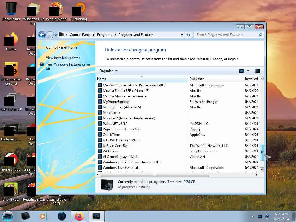Click horizontal scrollbar right arrow
The image size is (296, 222).
pos(257,175)
